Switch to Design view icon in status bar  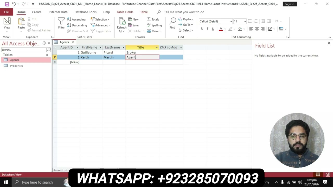(x=328, y=175)
